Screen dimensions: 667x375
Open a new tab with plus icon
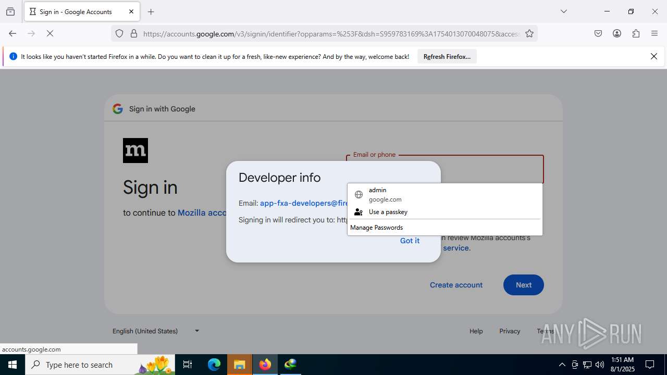pyautogui.click(x=151, y=11)
